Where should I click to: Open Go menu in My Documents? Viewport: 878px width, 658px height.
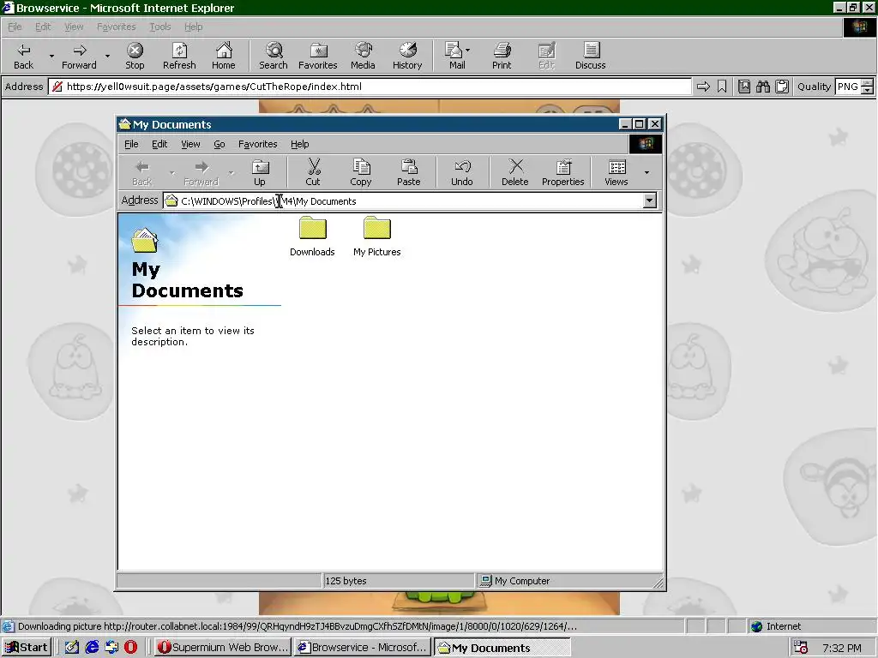[219, 144]
